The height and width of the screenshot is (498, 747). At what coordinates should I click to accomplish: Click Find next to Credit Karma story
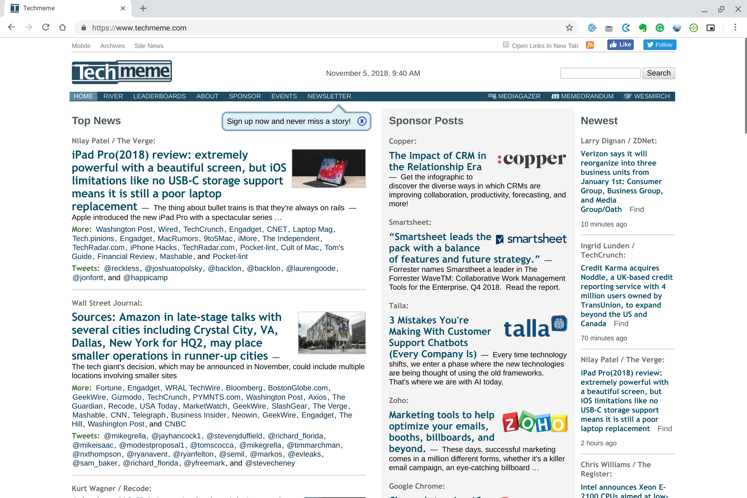coord(621,324)
